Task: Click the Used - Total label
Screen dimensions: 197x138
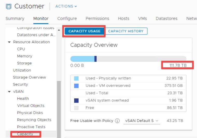Action: 97,93
